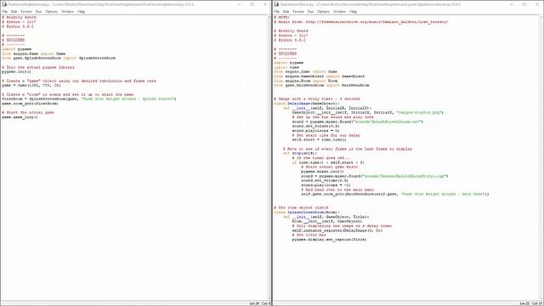The image size is (544, 306).
Task: Open Window menu in right SplashScreenRoom window
Action: pyautogui.click(x=340, y=11)
